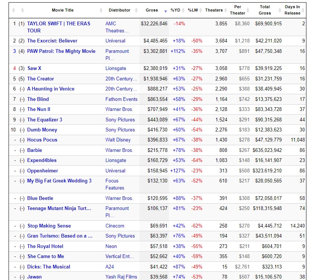Go to the Saw X movie link

(34, 68)
